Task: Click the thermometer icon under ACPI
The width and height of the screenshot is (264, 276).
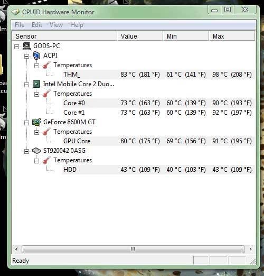Action: click(x=46, y=65)
